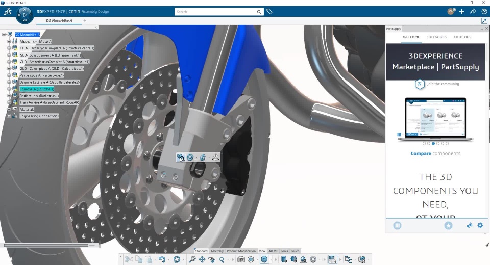Click the full-screen expand icon below Help
The height and width of the screenshot is (265, 490).
[484, 21]
